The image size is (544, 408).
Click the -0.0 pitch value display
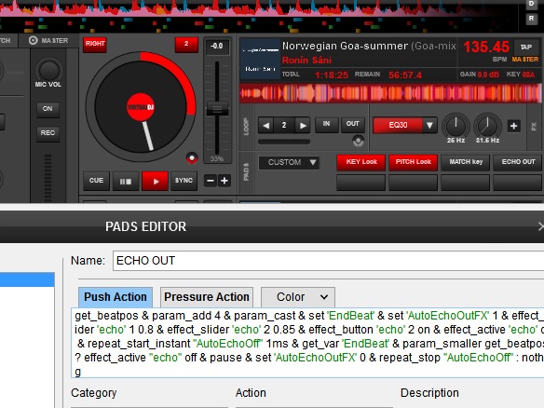coord(217,47)
